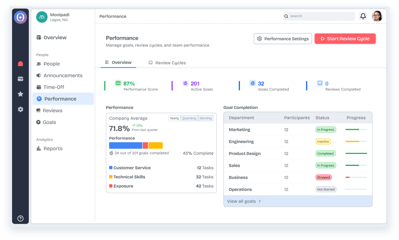Open the user profile avatar
Screen dimensions: 399x240
click(377, 16)
